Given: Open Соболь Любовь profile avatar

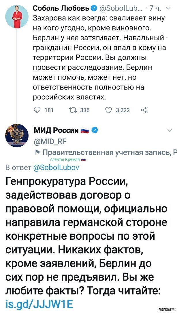Looking at the screenshot, I should click(17, 17).
